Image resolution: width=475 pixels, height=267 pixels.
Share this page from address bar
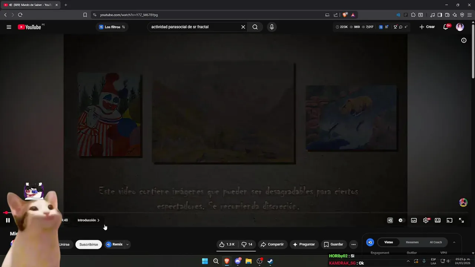[x=336, y=15]
